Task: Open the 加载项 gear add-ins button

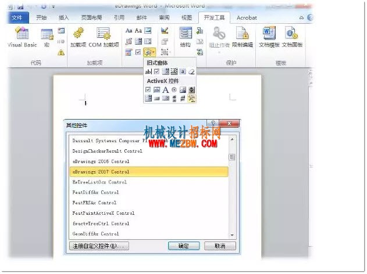Action: click(79, 37)
